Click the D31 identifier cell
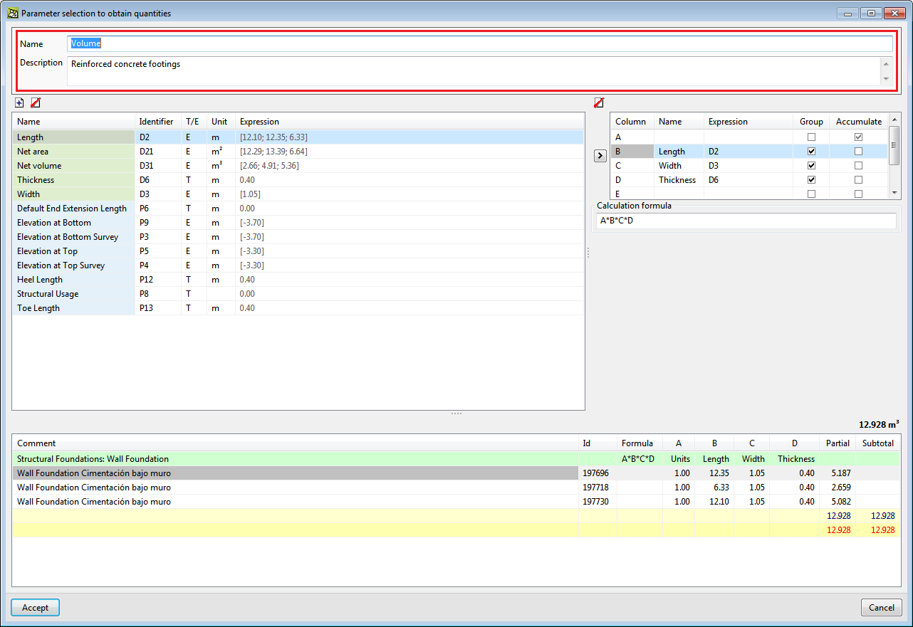Viewport: 913px width, 627px height. (x=158, y=166)
